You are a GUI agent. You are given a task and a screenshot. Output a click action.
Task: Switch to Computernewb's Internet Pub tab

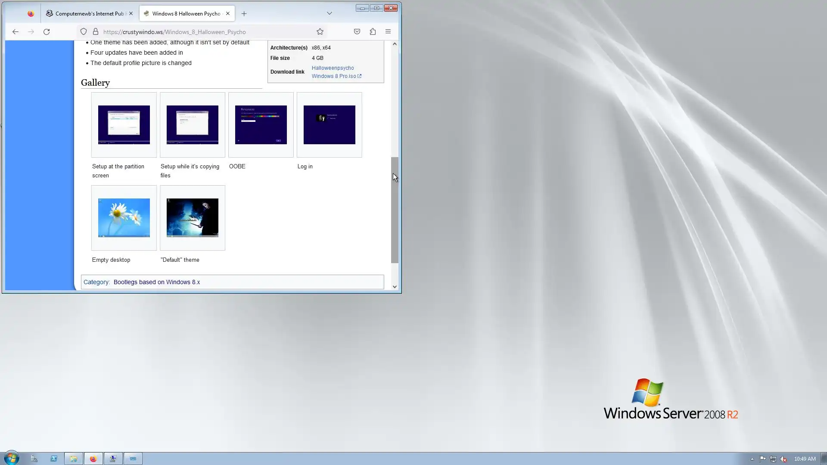[x=89, y=13]
